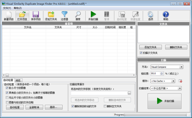192x118 pixels.
Task: Click the 将选中的文件移动 button
Action: [84, 100]
